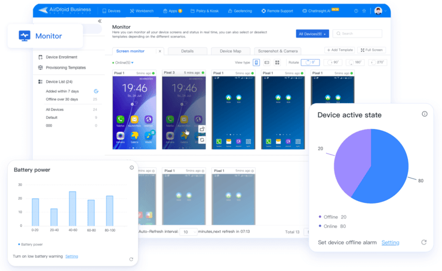This screenshot has height=271, width=442.
Task: Open the Devices menu
Action: click(x=111, y=11)
